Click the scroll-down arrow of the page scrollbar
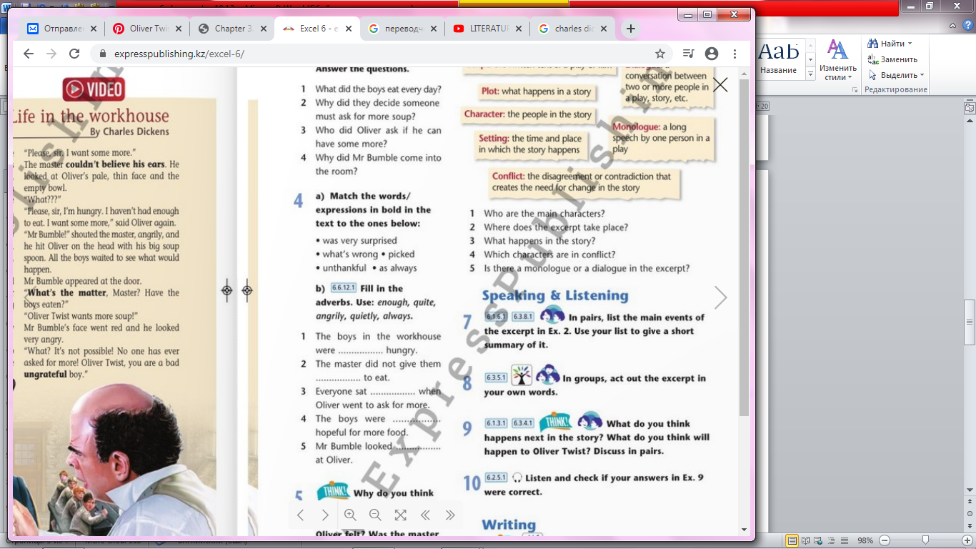Viewport: 976px width, 549px height. pos(744,530)
